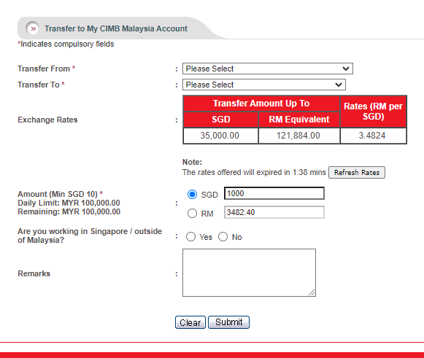Click the Transfer to My CIMB Malaysia Account title

(116, 28)
